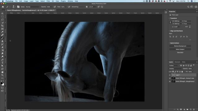
Task: Open the Share icon at top right
Action: [196, 7]
